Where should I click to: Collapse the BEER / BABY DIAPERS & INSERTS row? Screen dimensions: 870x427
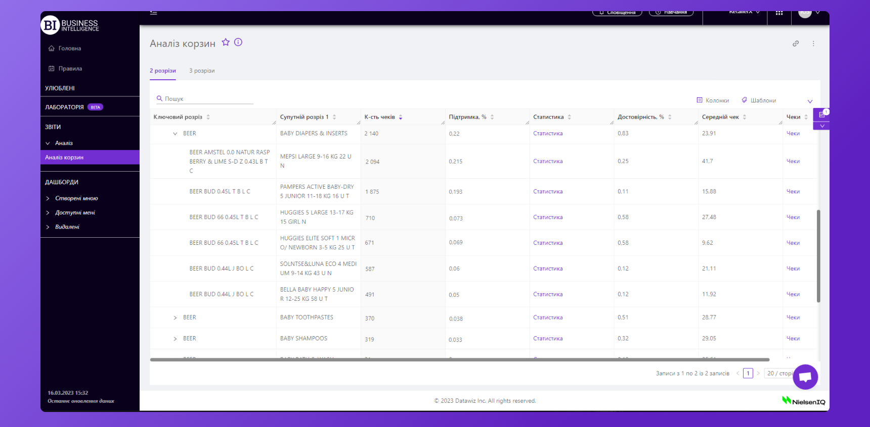coord(175,134)
